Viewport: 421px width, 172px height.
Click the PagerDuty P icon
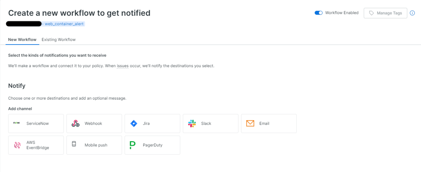coord(132,145)
